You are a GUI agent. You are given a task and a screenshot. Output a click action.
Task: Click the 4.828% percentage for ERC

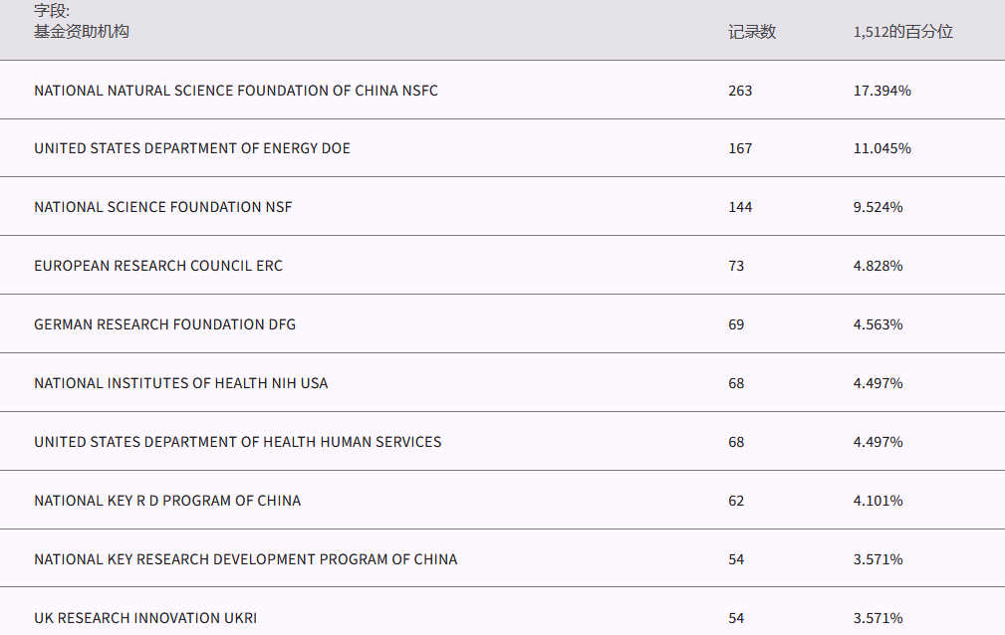[x=878, y=266]
